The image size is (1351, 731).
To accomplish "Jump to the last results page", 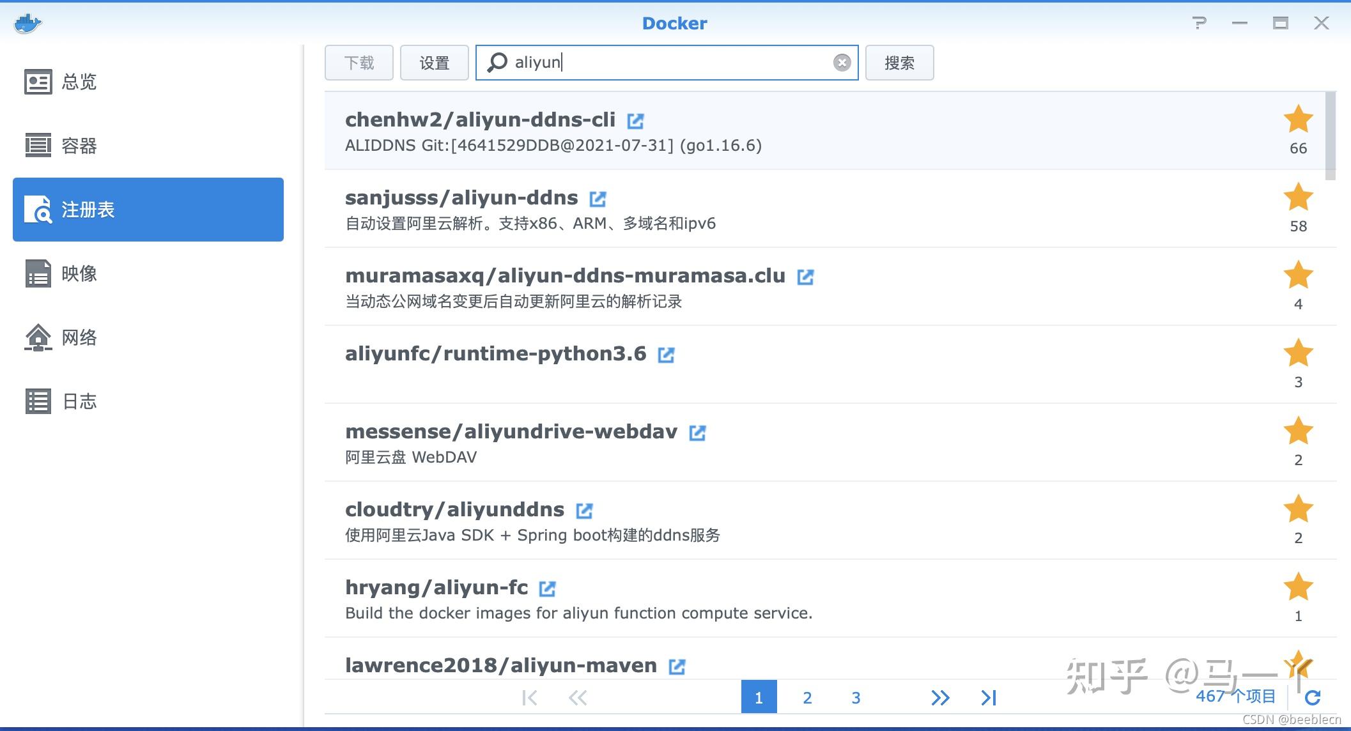I will [989, 697].
